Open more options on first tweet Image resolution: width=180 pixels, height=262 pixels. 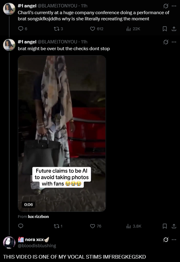[x=174, y=6]
